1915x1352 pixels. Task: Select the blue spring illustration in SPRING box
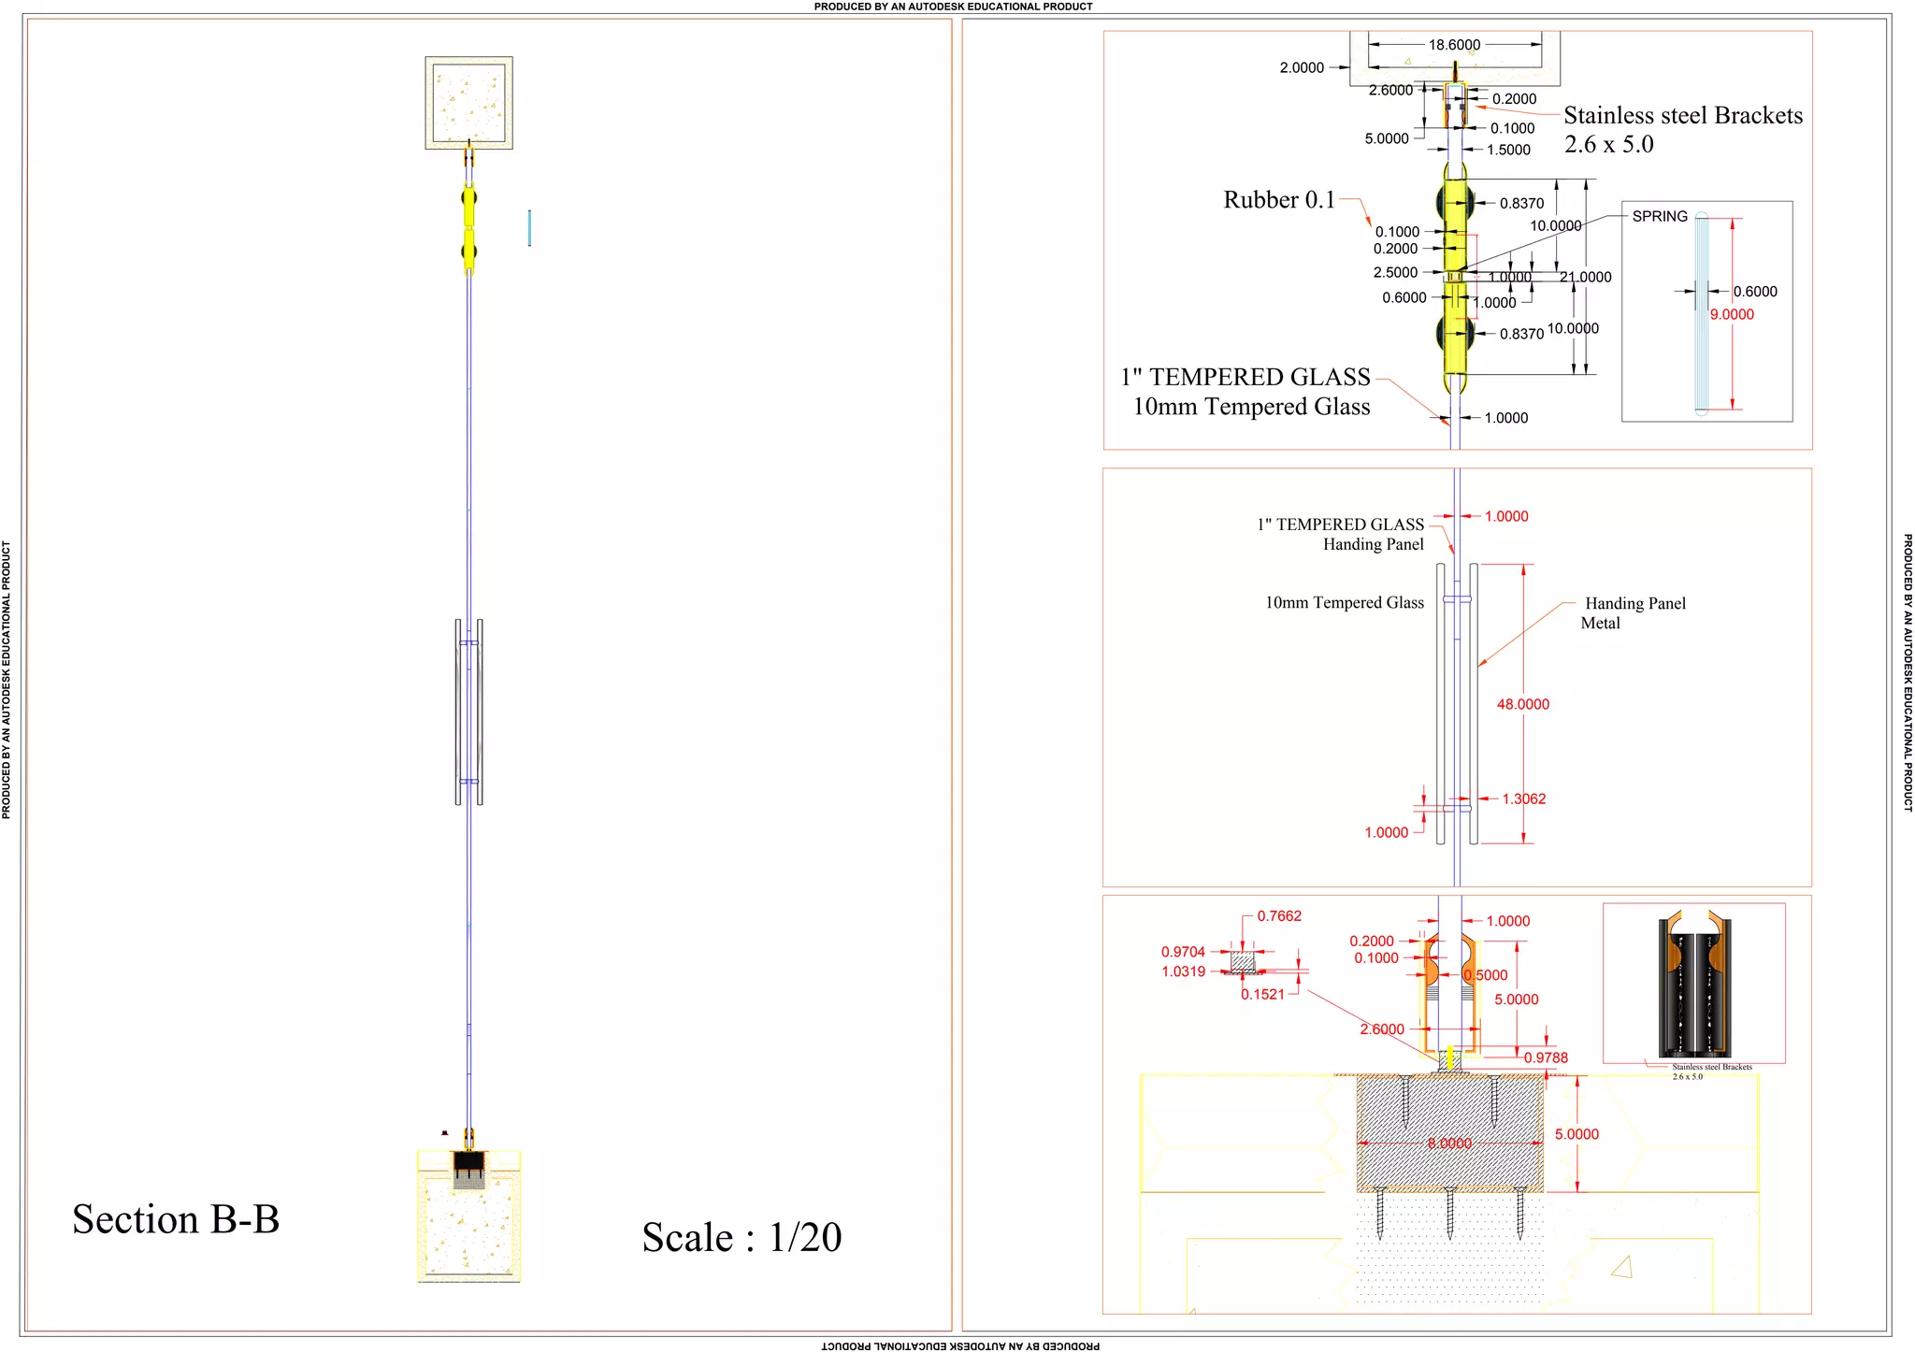tap(1702, 314)
